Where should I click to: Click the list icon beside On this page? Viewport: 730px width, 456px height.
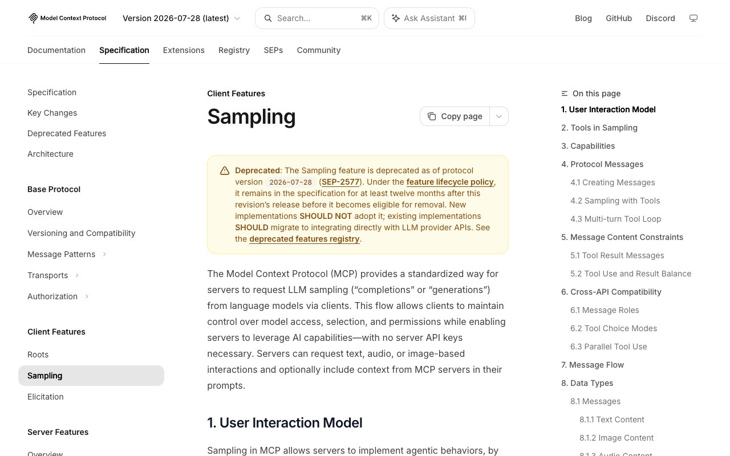565,93
